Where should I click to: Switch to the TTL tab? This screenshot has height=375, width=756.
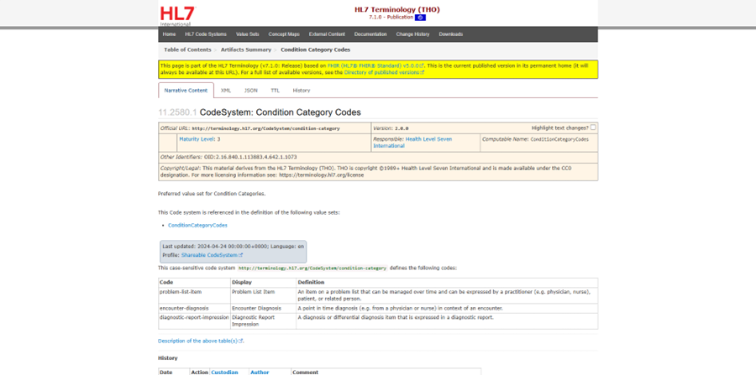[x=275, y=91]
